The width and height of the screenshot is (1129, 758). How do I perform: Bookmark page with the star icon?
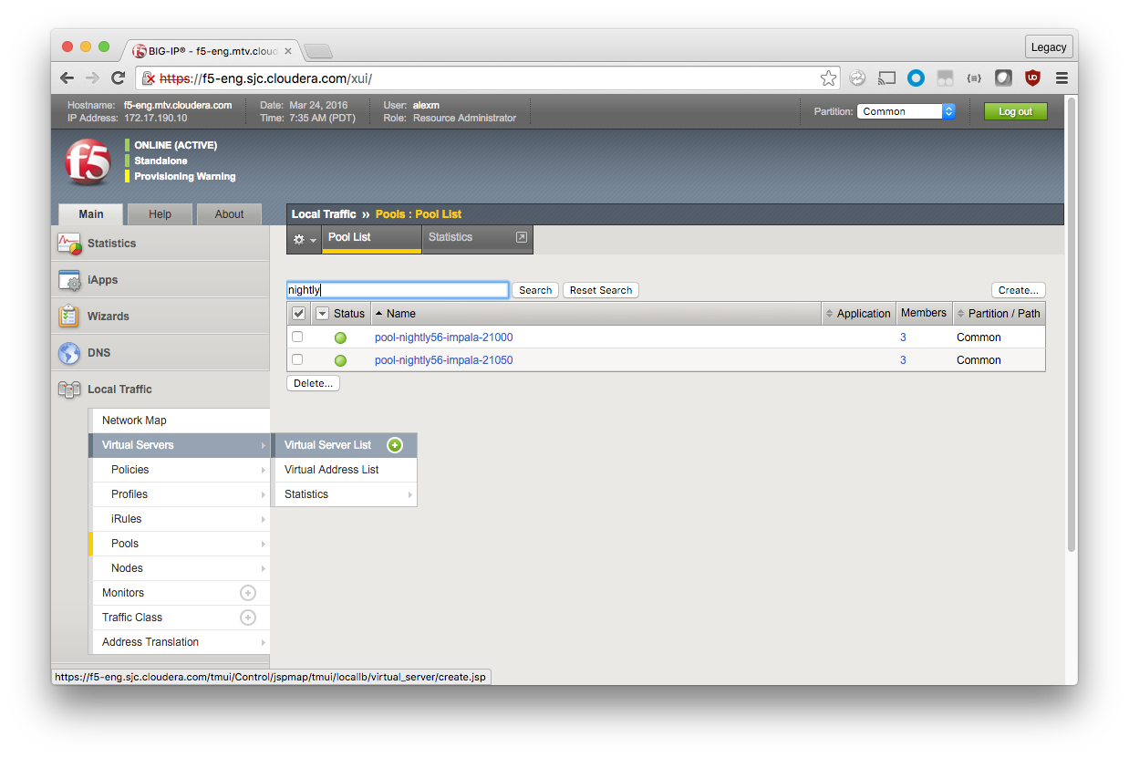[x=828, y=78]
